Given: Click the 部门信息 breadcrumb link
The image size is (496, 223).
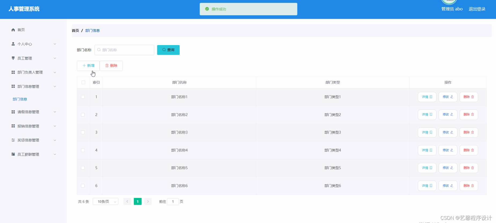Looking at the screenshot, I should 93,31.
